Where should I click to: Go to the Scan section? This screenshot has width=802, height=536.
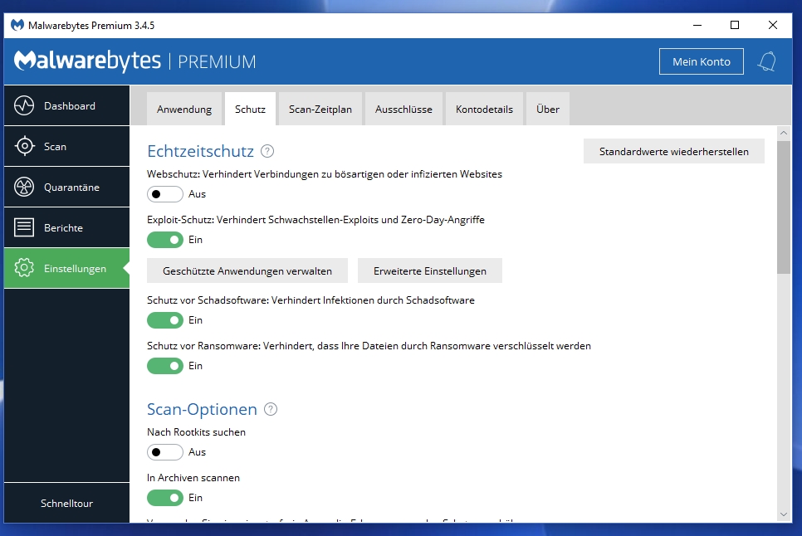point(66,146)
